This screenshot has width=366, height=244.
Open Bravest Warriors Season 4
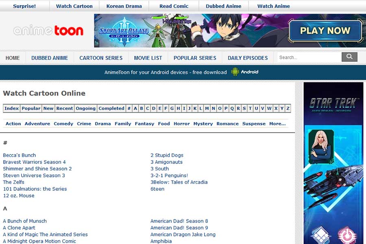[x=34, y=162]
